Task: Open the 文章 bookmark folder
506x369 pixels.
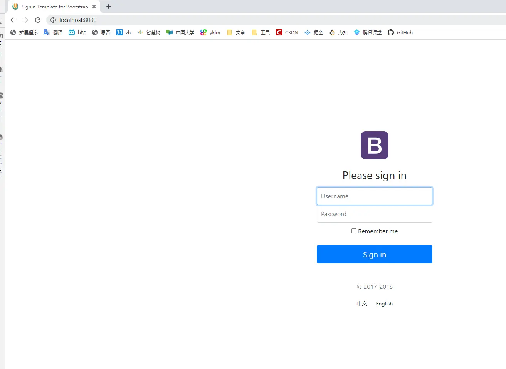Action: coord(236,32)
